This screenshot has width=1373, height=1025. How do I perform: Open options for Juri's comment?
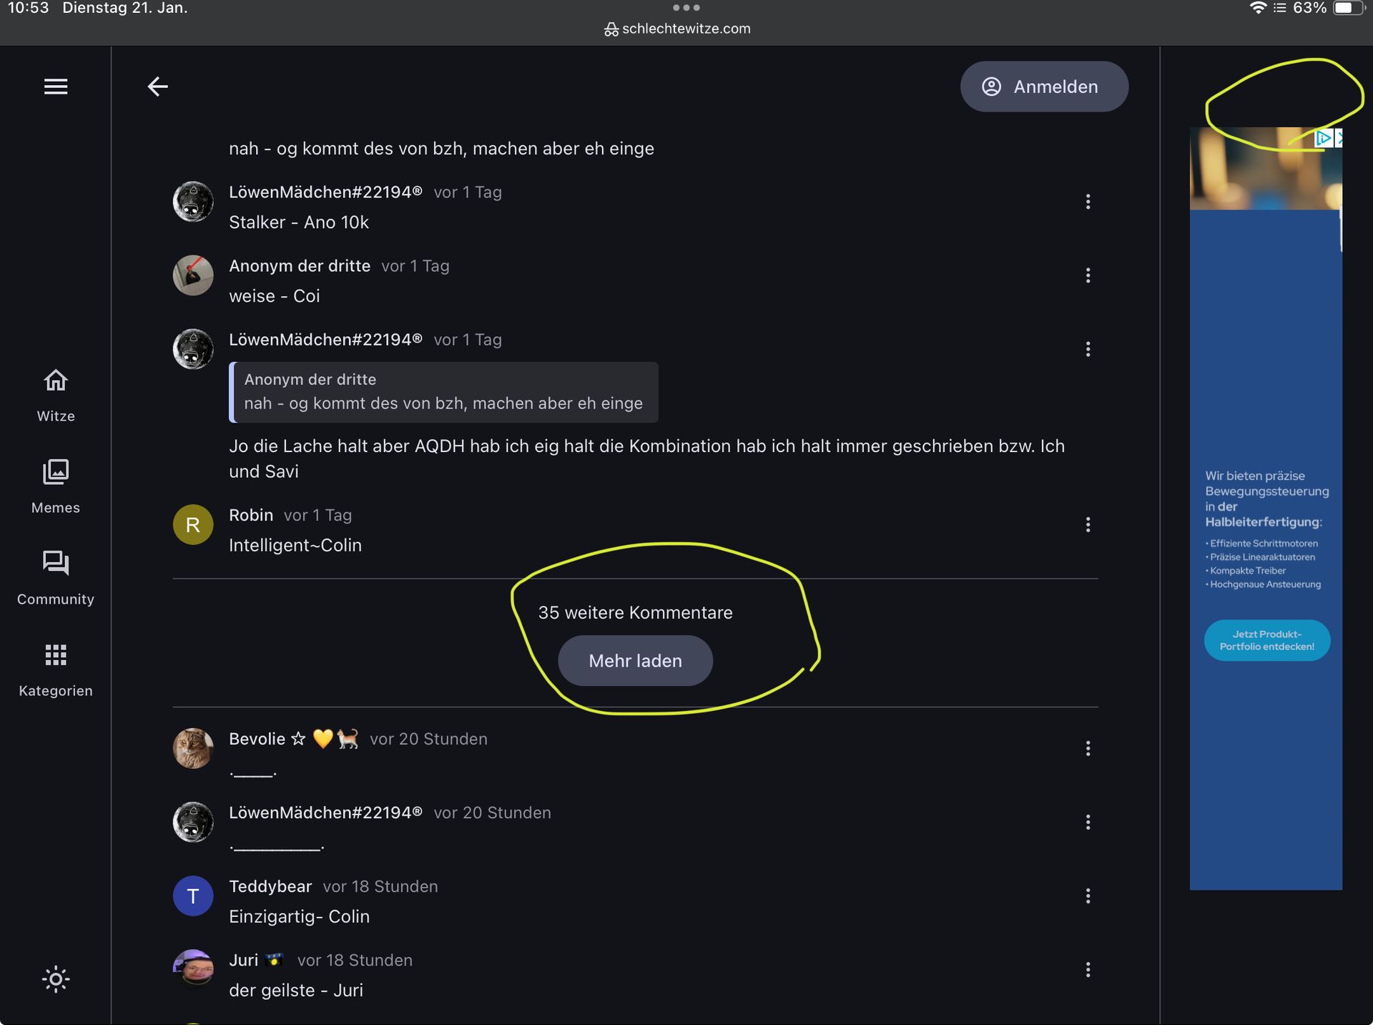pos(1088,969)
